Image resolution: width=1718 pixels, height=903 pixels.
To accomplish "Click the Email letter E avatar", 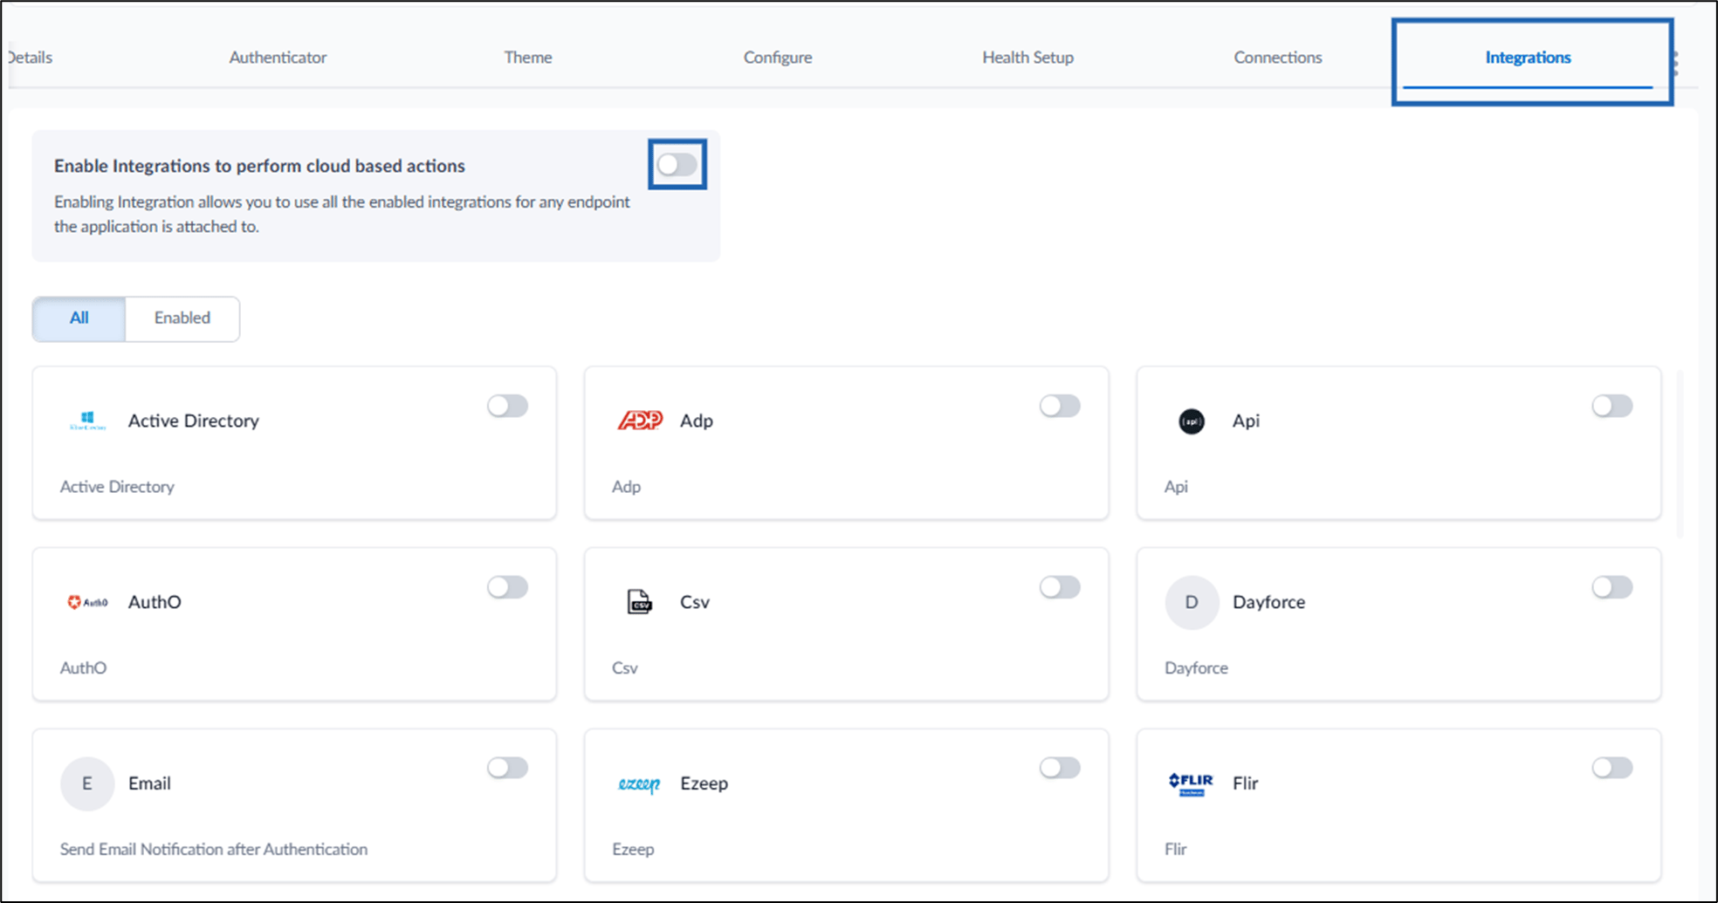I will (87, 783).
